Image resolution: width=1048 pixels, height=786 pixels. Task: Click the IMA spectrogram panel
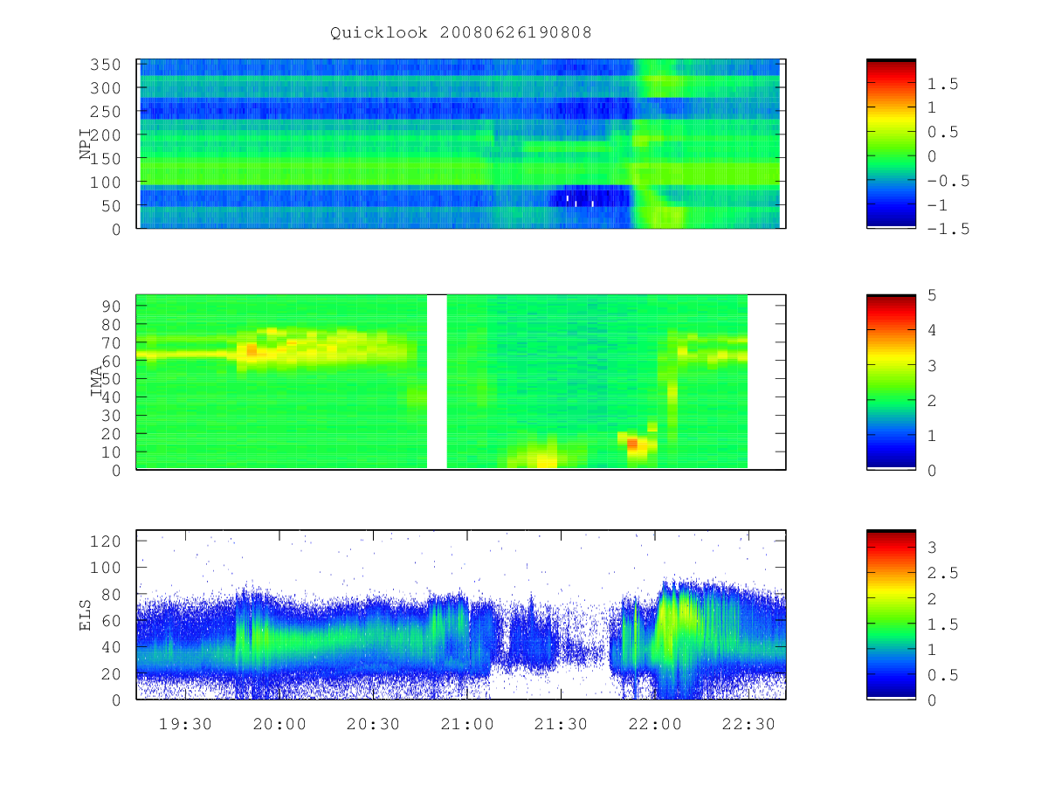coord(461,383)
